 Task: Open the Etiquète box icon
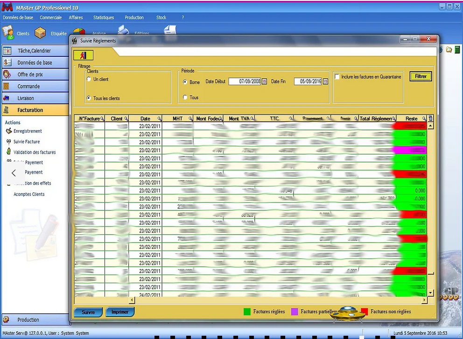40,33
